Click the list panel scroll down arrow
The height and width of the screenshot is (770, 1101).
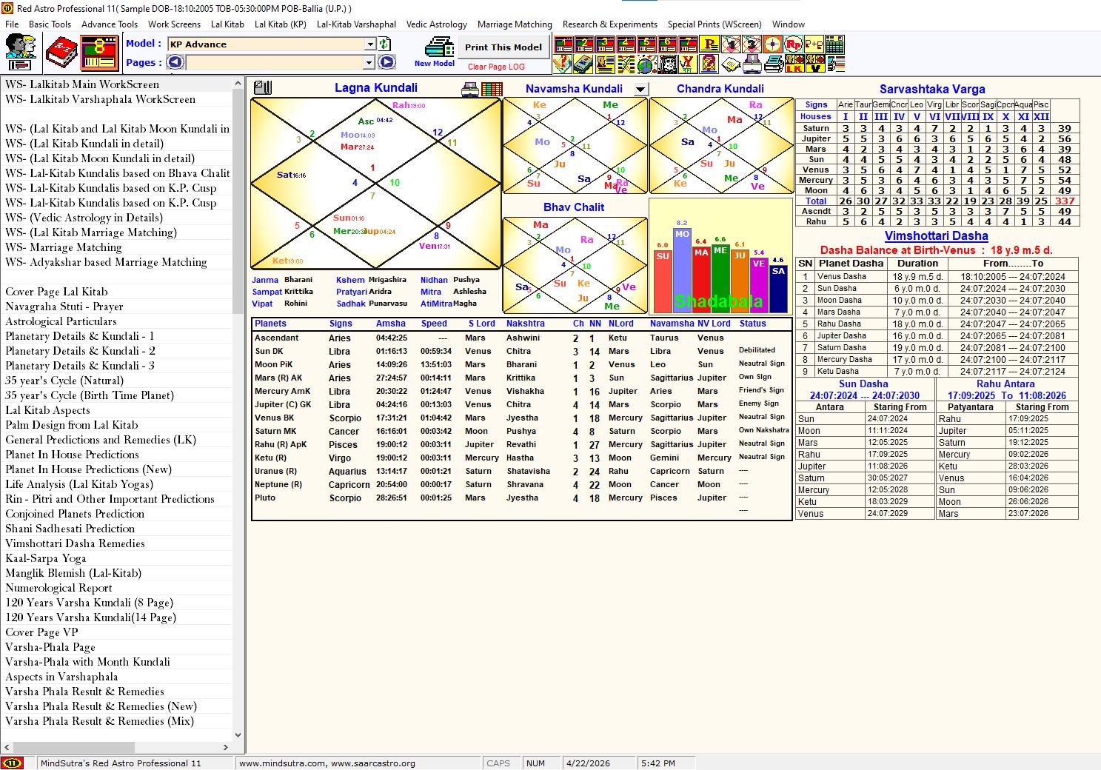click(238, 735)
